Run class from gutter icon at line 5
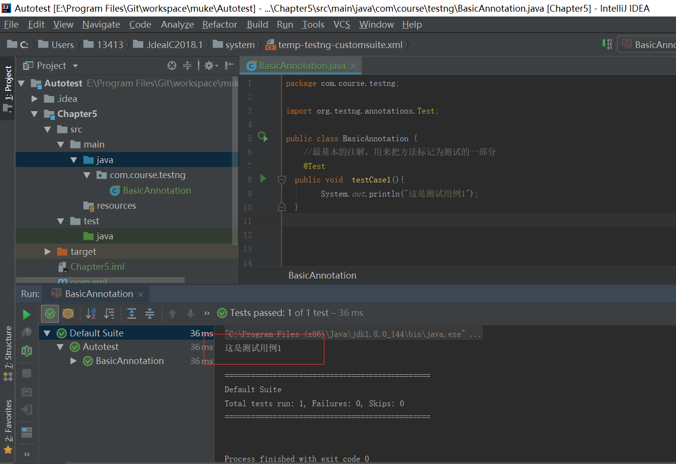 point(263,137)
